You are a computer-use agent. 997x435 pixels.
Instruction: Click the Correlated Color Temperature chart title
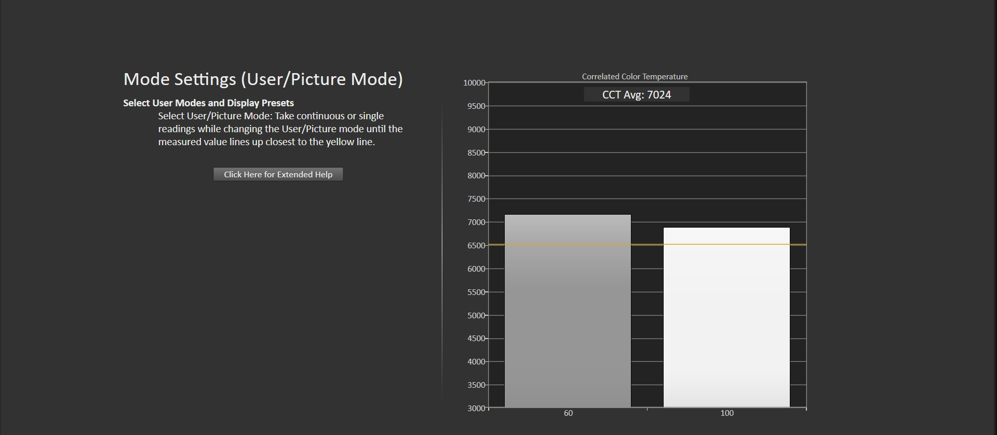pyautogui.click(x=634, y=77)
